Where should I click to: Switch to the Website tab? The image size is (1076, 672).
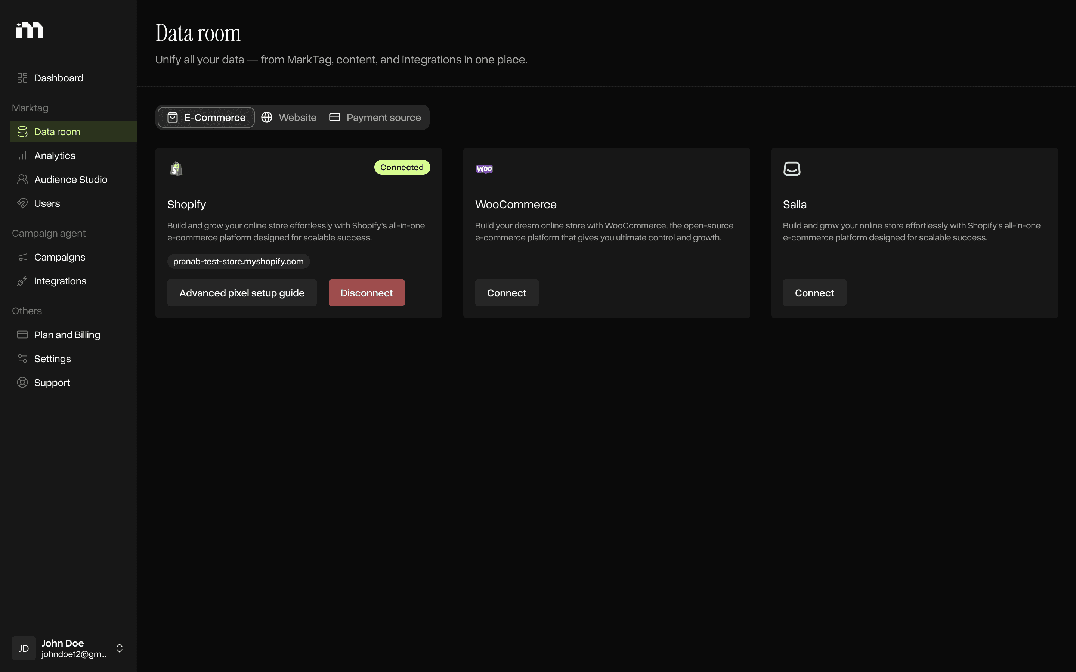tap(289, 117)
